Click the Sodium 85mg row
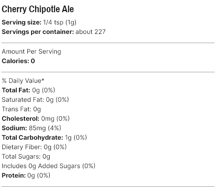The height and width of the screenshot is (191, 221). coord(32,128)
